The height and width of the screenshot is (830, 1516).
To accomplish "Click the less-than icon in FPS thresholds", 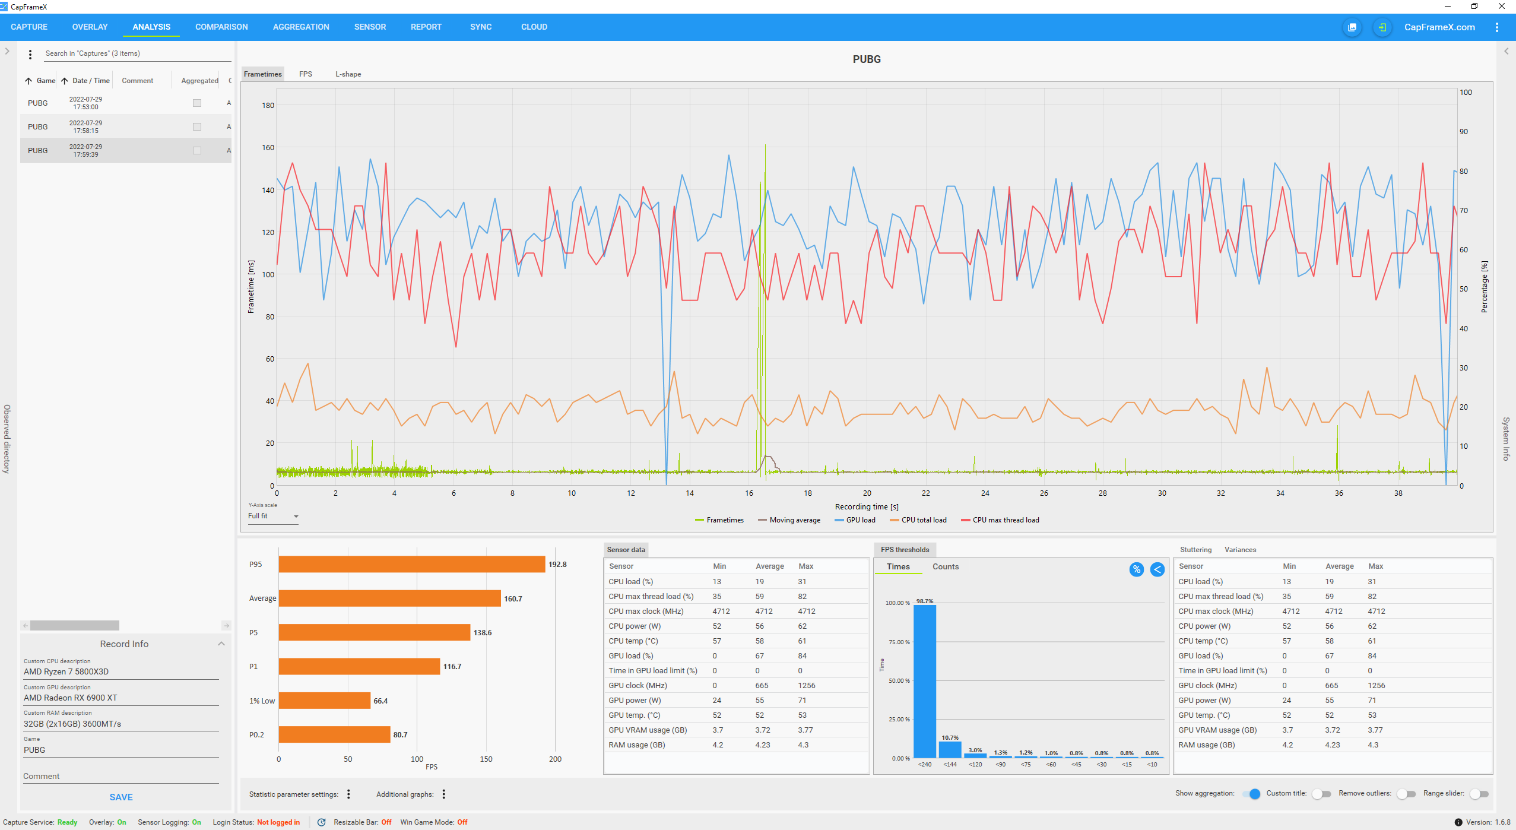I will pyautogui.click(x=1157, y=569).
